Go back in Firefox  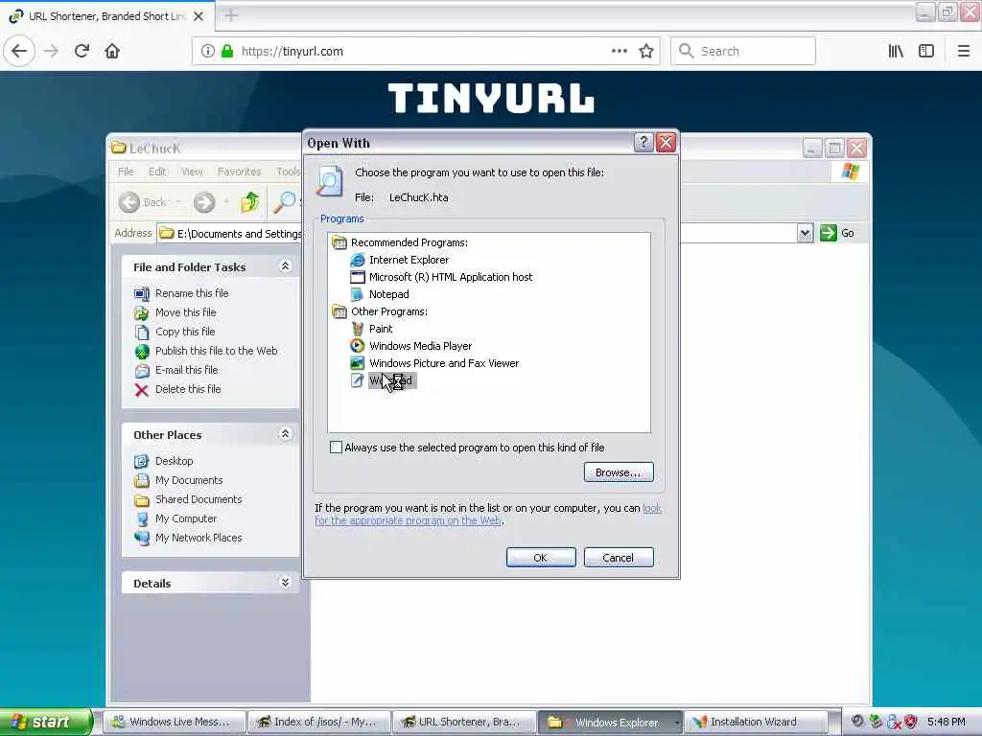tap(19, 51)
